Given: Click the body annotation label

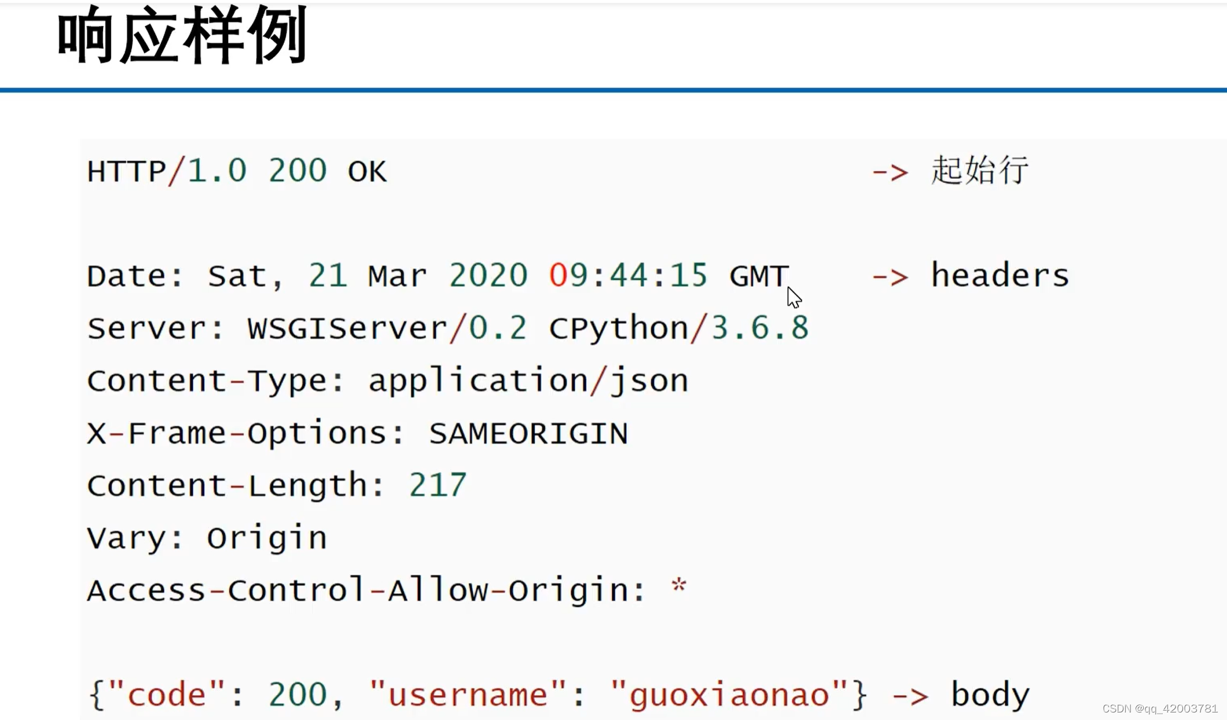Looking at the screenshot, I should (990, 695).
